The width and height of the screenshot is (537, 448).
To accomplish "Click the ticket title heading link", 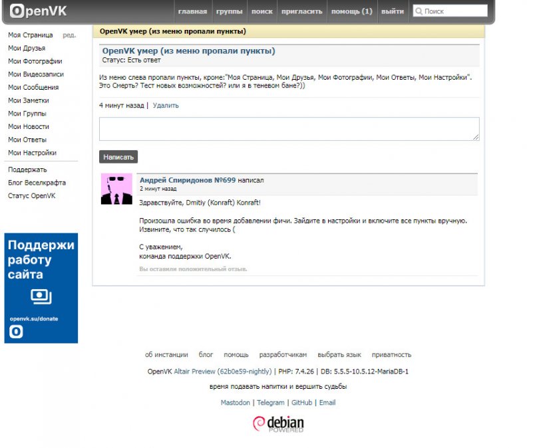I will [x=189, y=51].
